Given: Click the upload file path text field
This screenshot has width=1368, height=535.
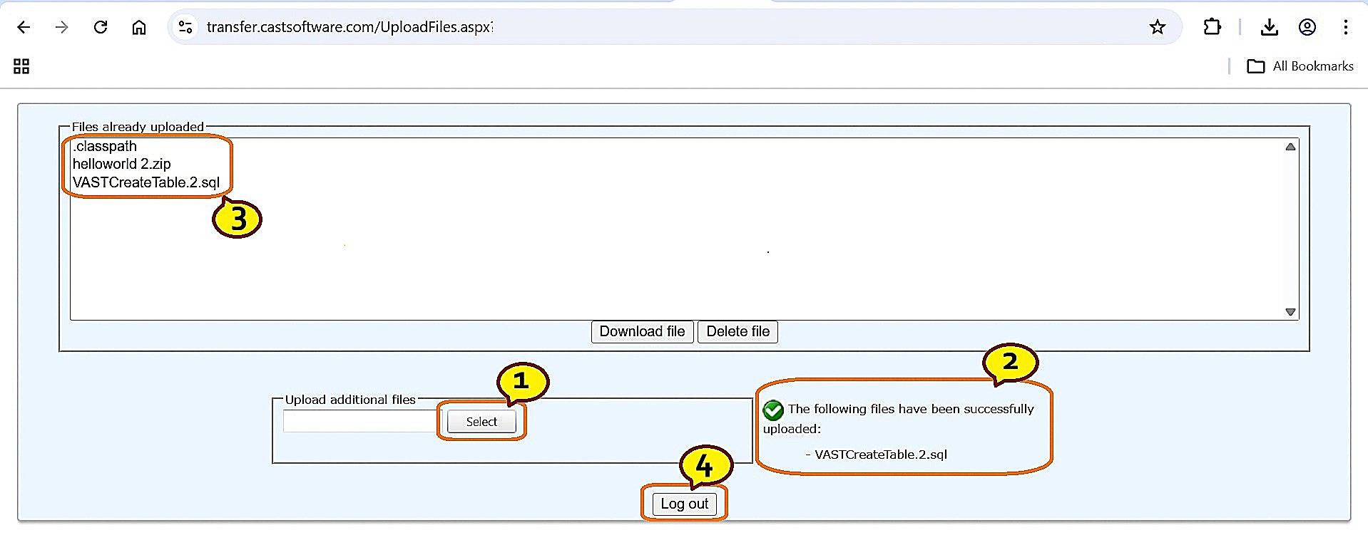Looking at the screenshot, I should [361, 421].
